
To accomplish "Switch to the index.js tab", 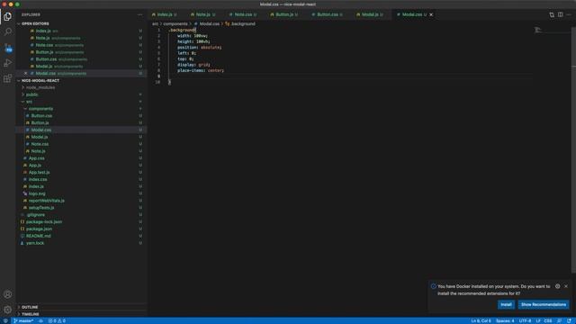I will coord(165,14).
